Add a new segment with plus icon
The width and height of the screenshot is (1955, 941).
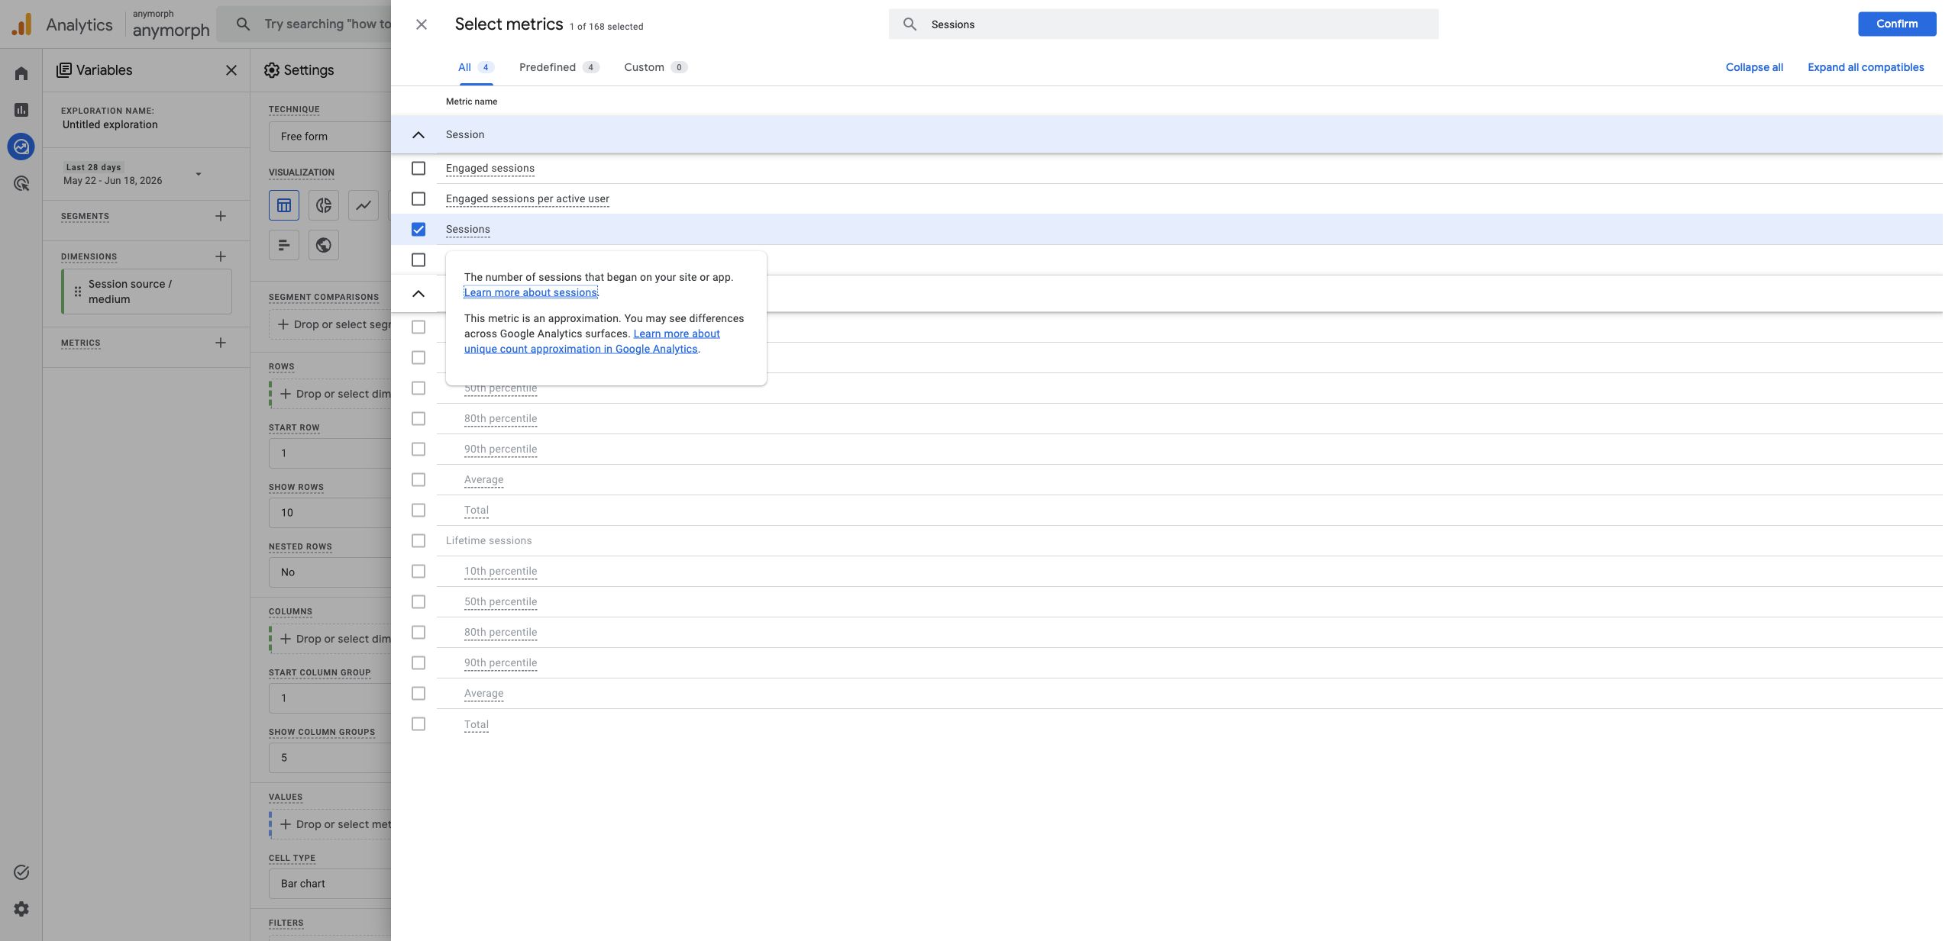[x=221, y=216]
